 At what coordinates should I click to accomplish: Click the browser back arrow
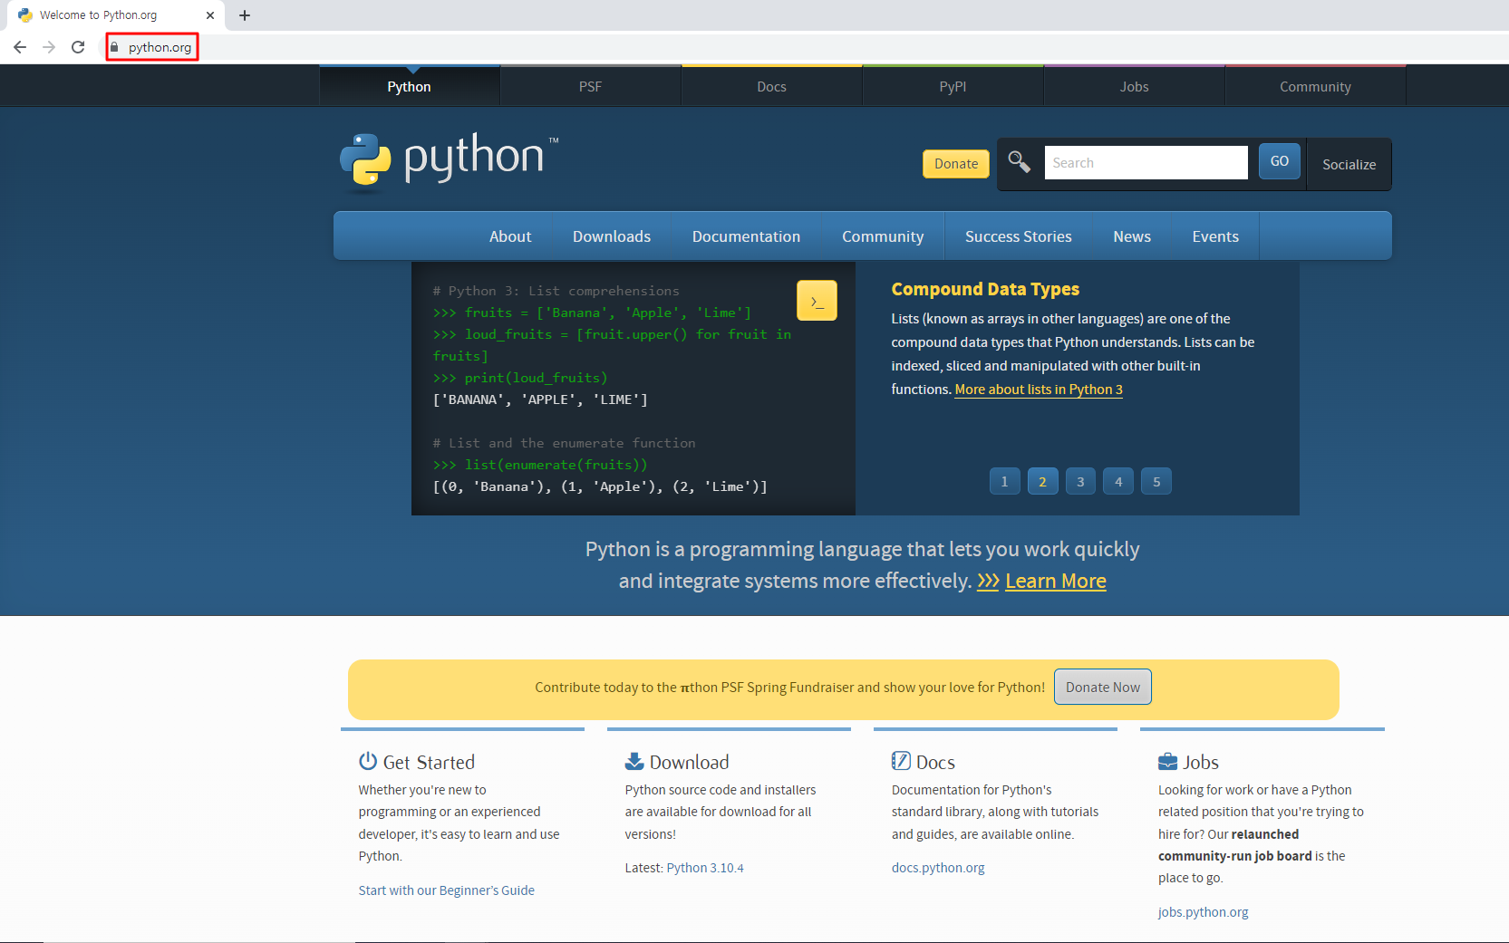click(x=20, y=47)
